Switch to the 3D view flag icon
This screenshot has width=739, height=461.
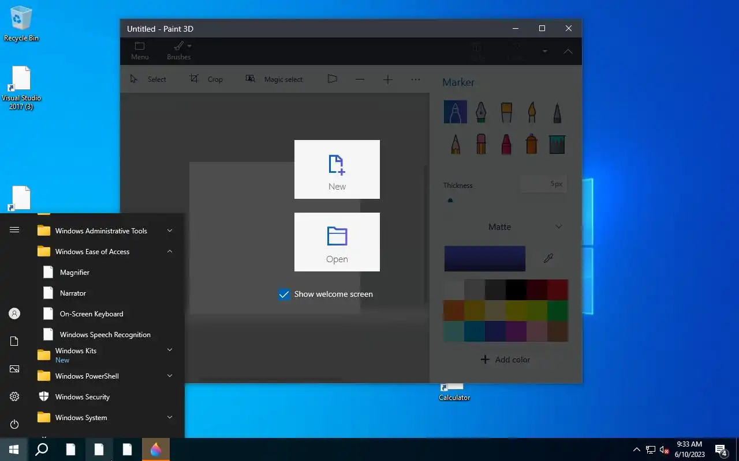(332, 79)
